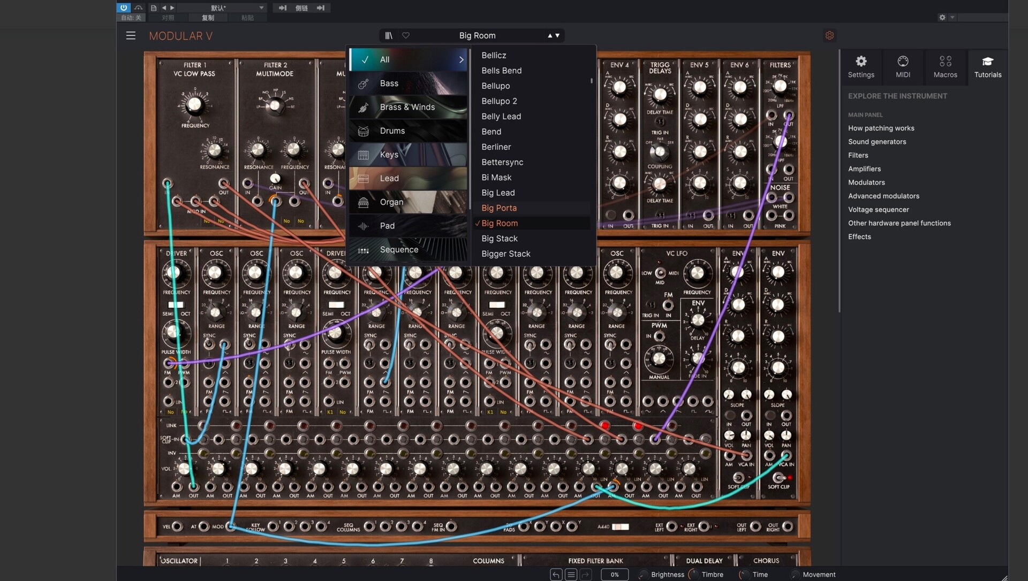Toggle host automation off button

coord(131,18)
